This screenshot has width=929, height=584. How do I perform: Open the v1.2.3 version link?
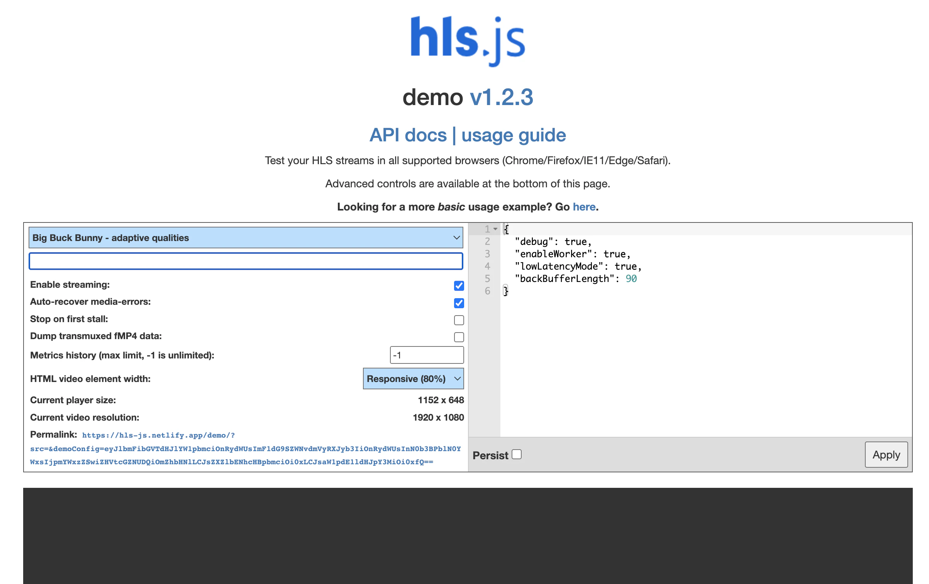coord(501,97)
